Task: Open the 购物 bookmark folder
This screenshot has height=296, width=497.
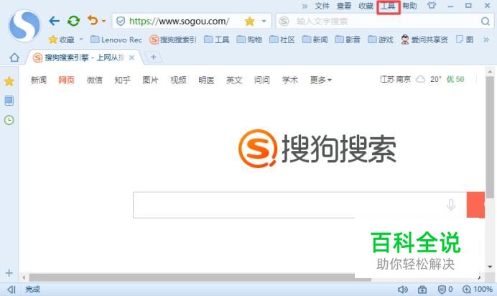Action: pyautogui.click(x=249, y=40)
